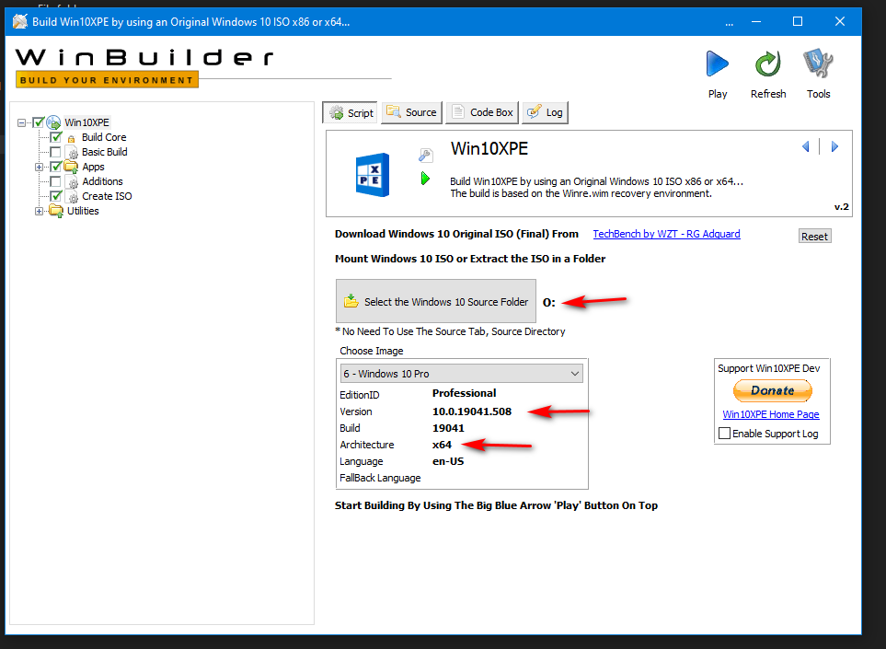Click the wrench edit-script icon
This screenshot has height=649, width=886.
coord(425,155)
